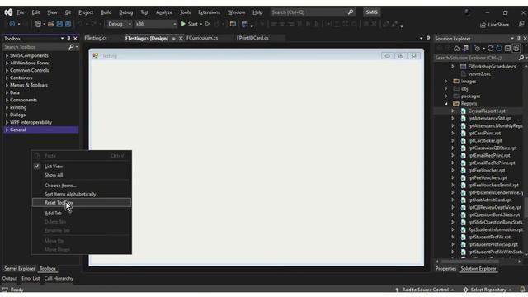
Task: Select Reset Toolbox in context menu
Action: coord(82,203)
